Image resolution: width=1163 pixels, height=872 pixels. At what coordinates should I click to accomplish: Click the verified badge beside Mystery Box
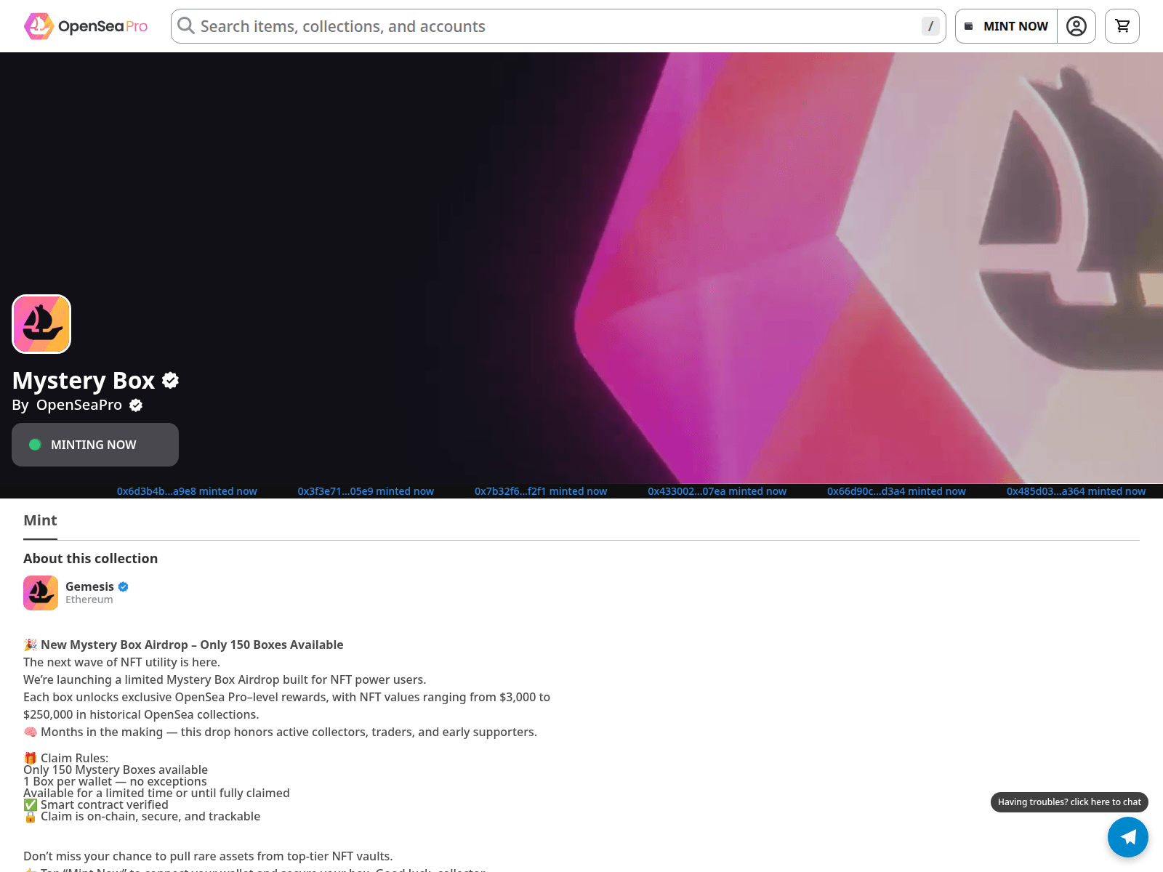[x=171, y=380]
